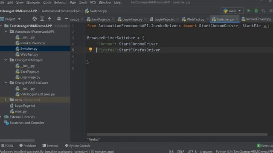273x153 pixels.
Task: Click the warning indicator at editor top right
Action: pos(266,26)
